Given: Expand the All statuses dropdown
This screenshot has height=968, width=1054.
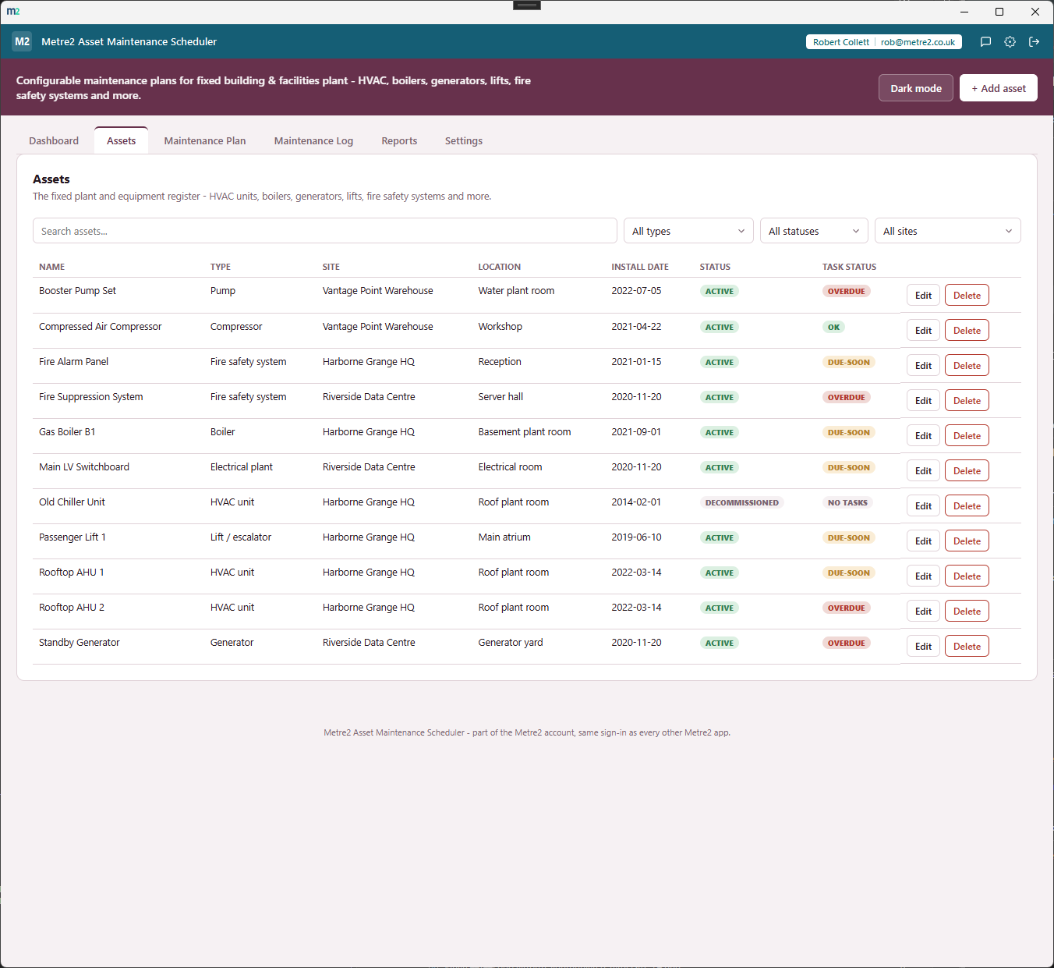Looking at the screenshot, I should click(x=814, y=231).
